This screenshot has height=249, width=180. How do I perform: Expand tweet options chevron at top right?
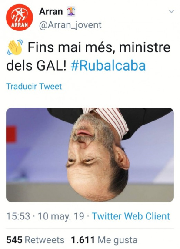pos(171,11)
